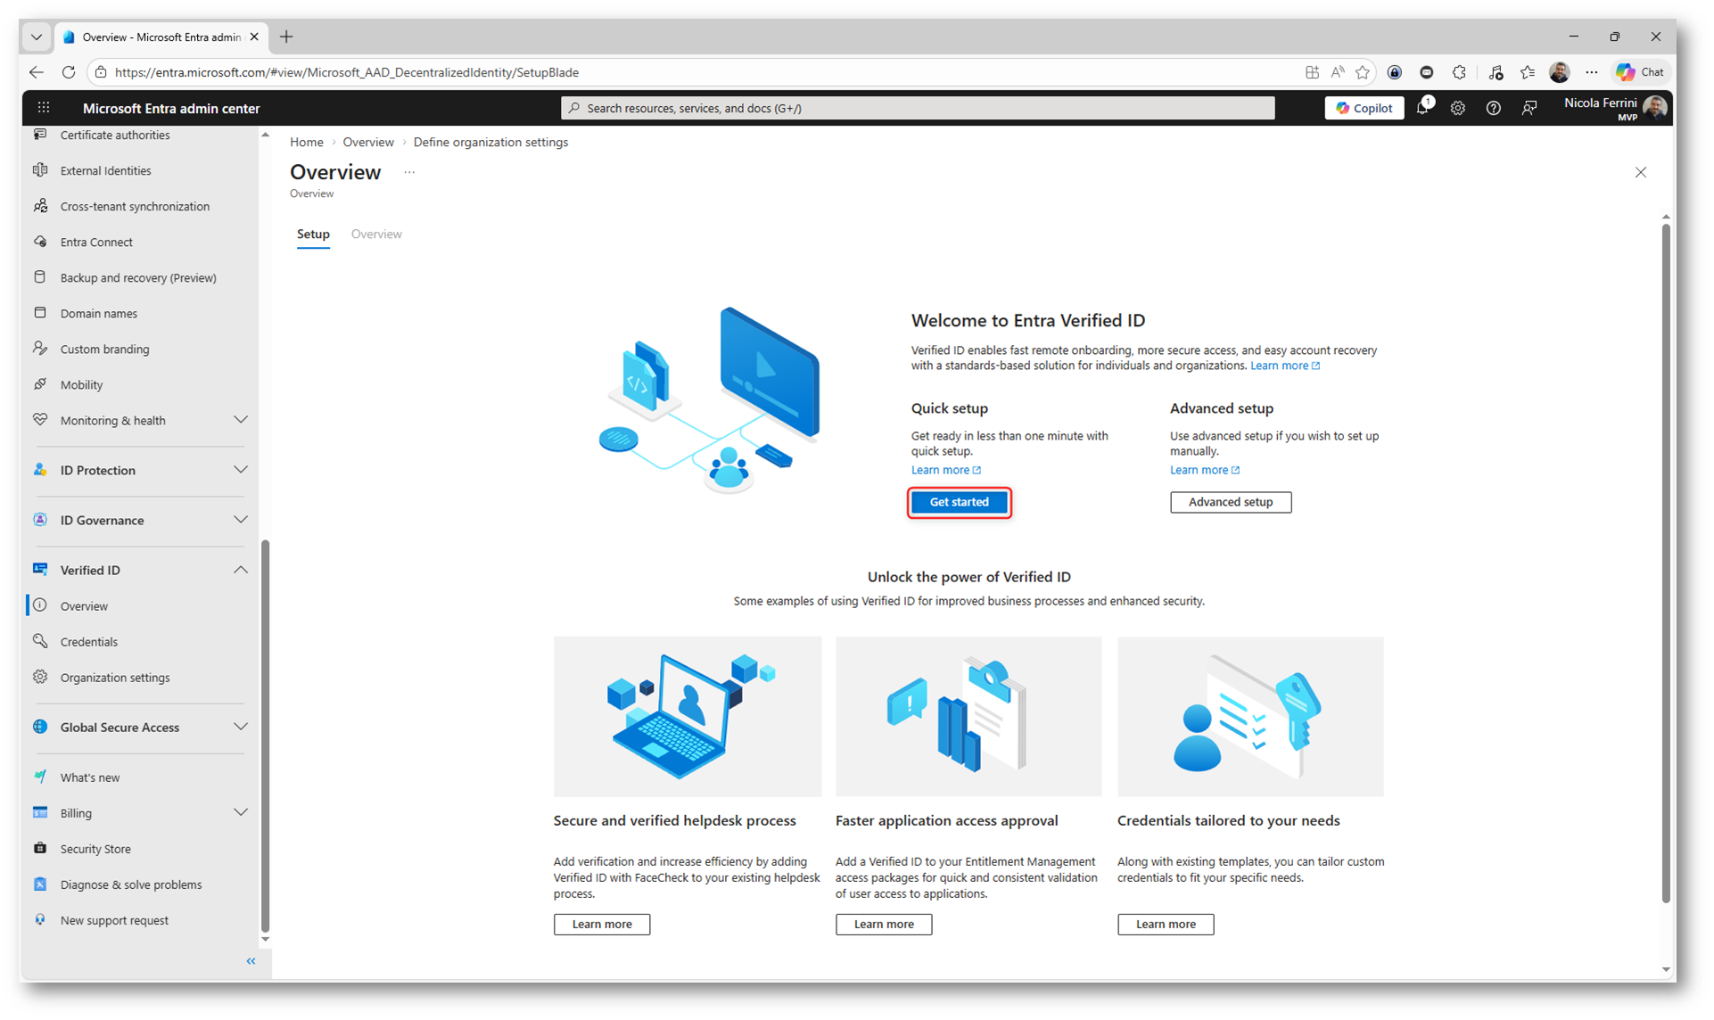Viewport: 1714px width, 1020px height.
Task: Open the feedback icon in header
Action: (x=1529, y=109)
